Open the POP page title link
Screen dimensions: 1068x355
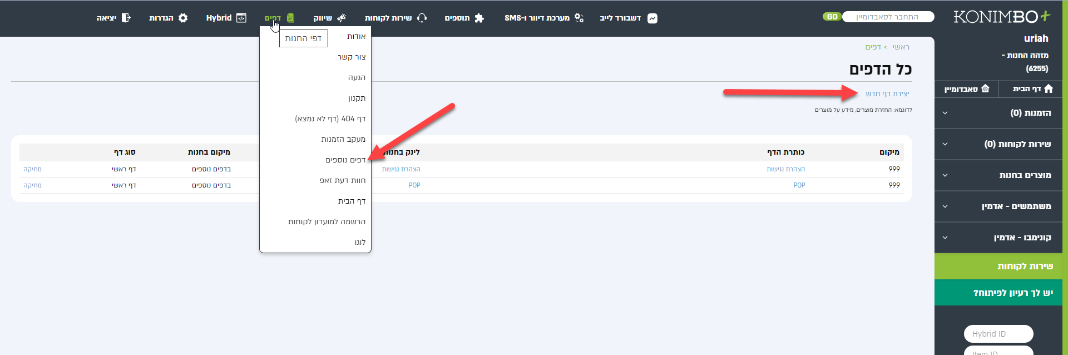point(799,185)
